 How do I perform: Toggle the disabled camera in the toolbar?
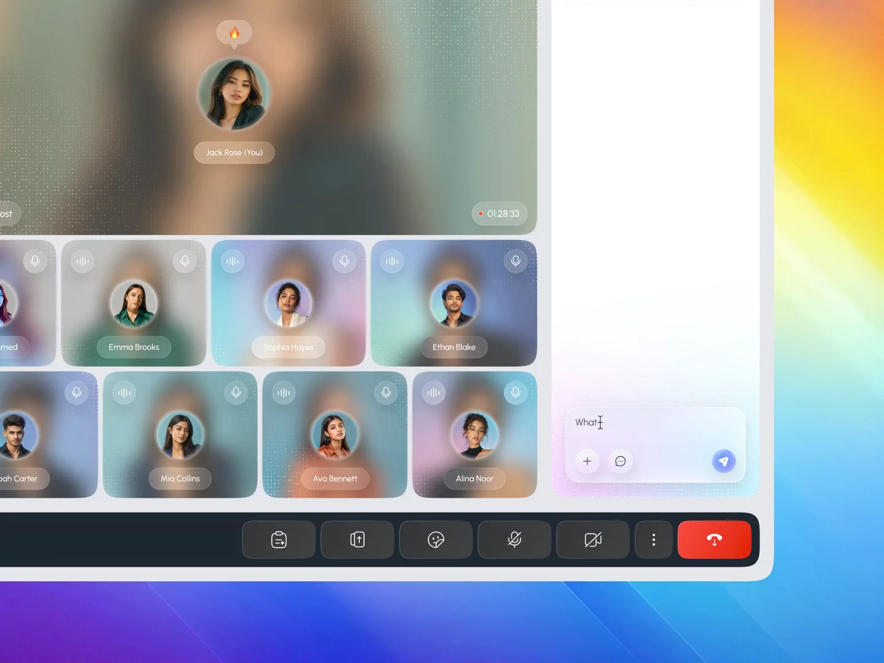(x=593, y=540)
